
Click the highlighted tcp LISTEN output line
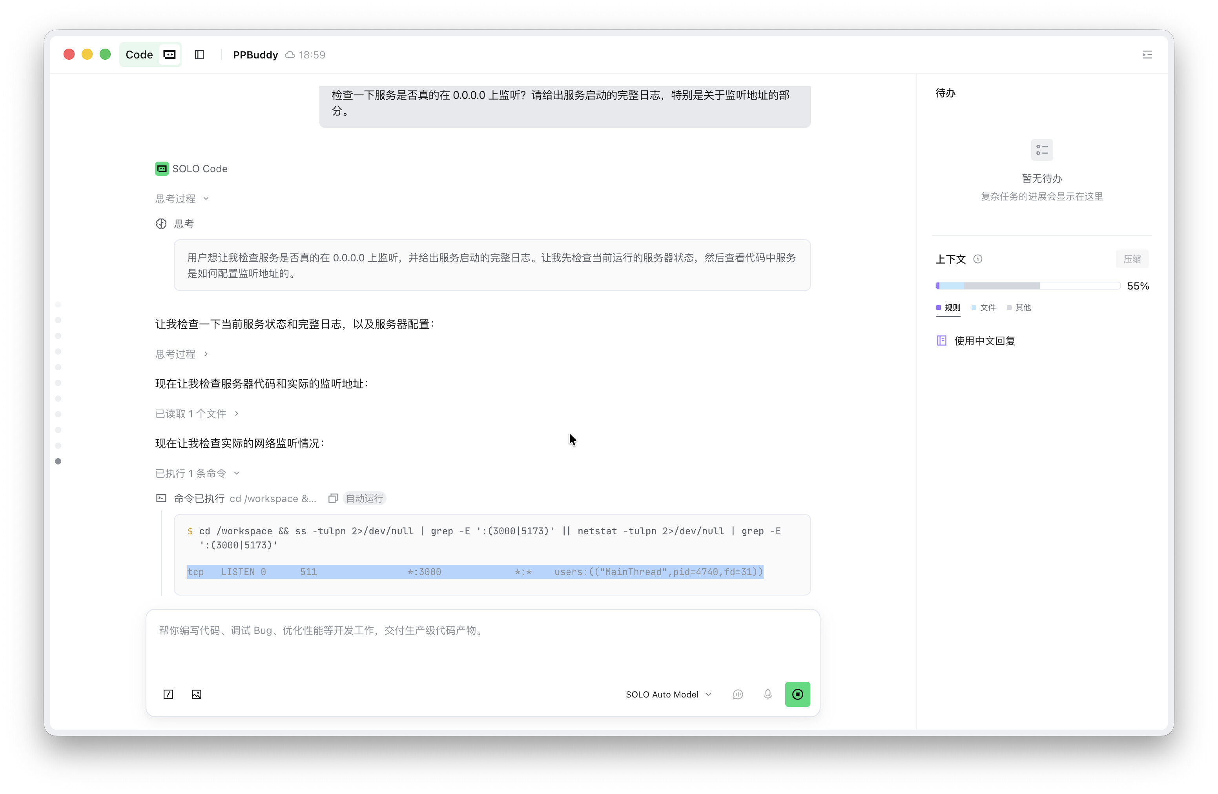475,572
